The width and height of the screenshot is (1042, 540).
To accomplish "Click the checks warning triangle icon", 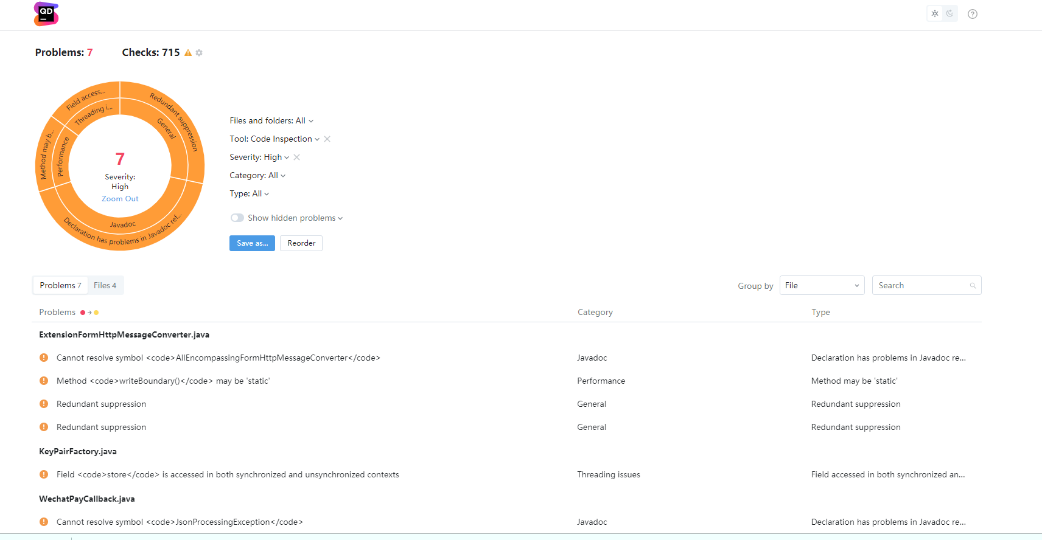I will pos(188,53).
